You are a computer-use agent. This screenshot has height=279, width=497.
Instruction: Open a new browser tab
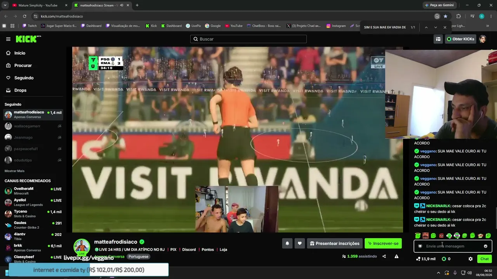137,5
